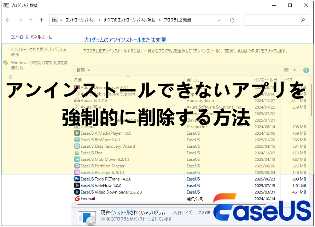Click the Control Panel icon in address bar

(55, 20)
